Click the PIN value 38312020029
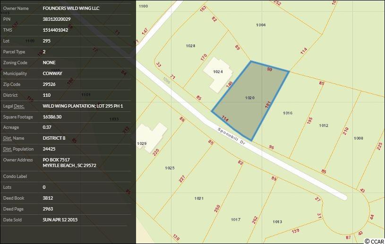The width and height of the screenshot is (385, 244). [x=56, y=19]
